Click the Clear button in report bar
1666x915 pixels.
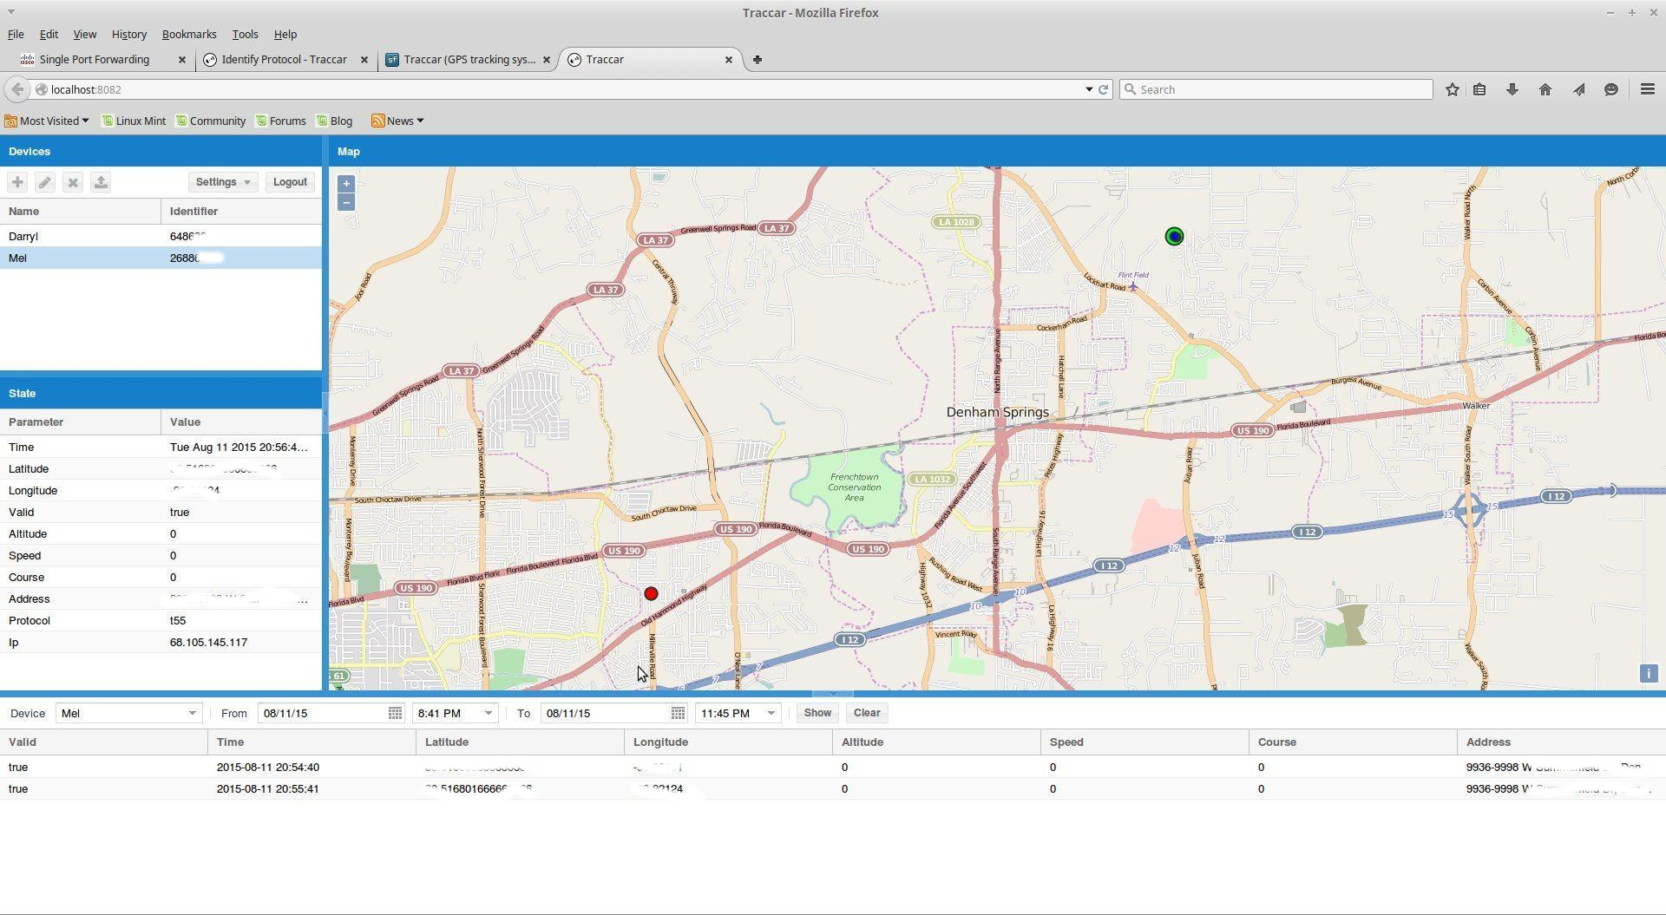867,713
